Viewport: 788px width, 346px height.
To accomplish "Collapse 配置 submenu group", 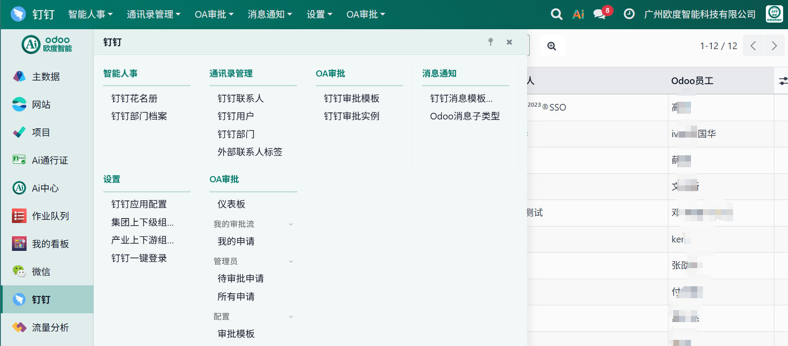I will click(253, 317).
